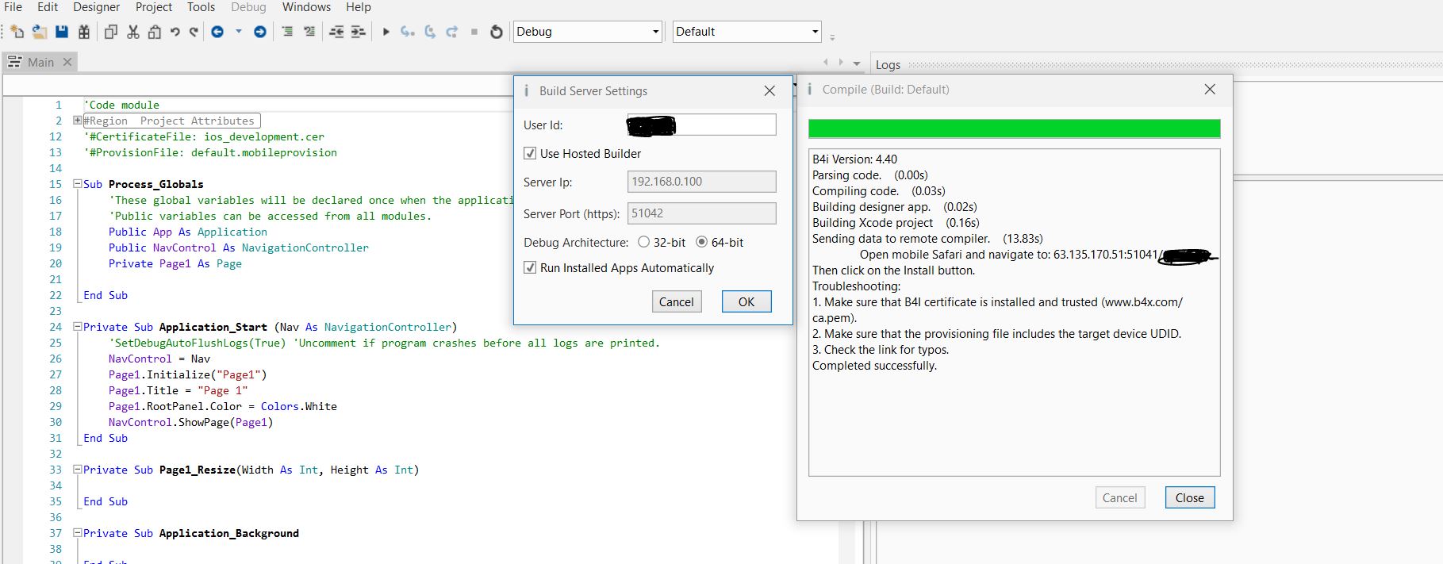Open the File menu
Viewport: 1443px width, 564px height.
point(13,7)
